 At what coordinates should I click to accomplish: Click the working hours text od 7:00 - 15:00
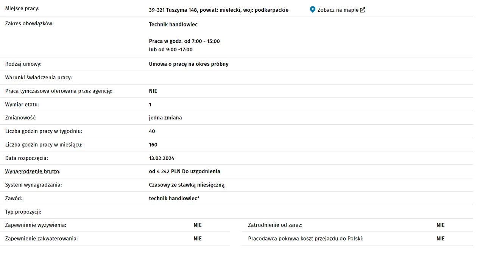pyautogui.click(x=202, y=41)
